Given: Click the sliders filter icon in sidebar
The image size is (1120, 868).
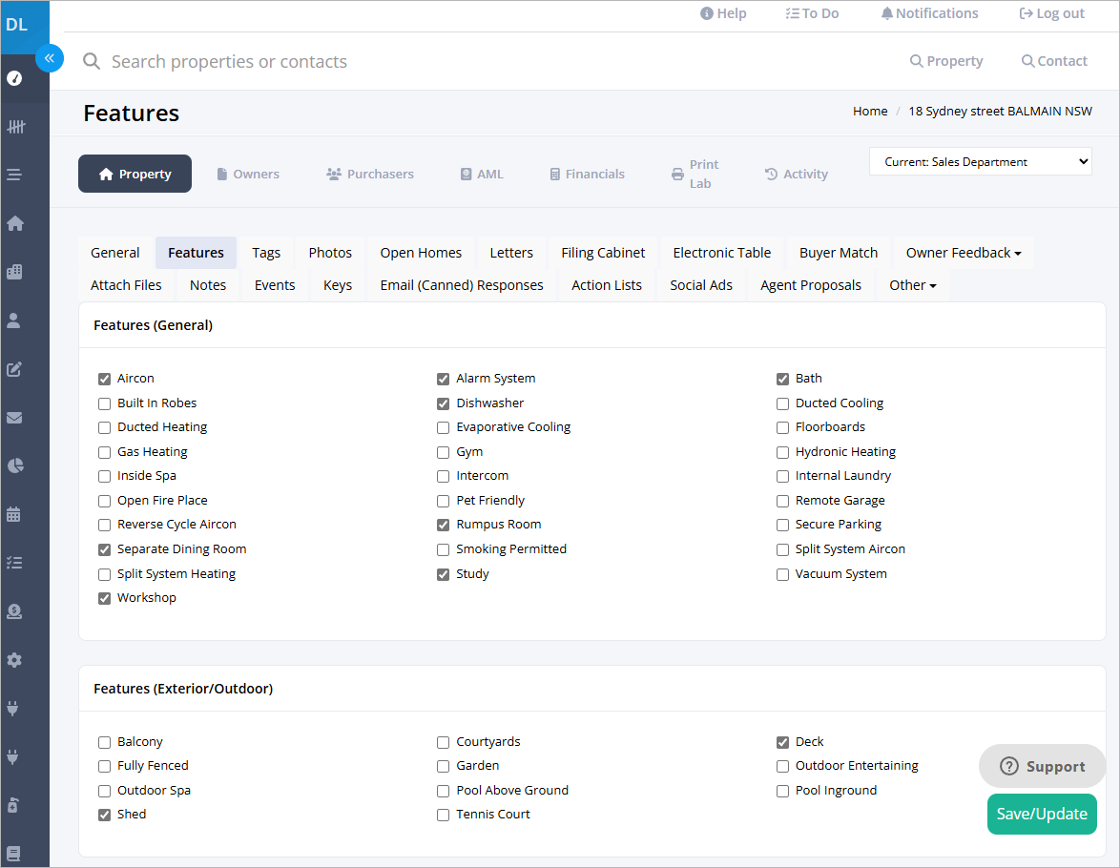Looking at the screenshot, I should pyautogui.click(x=13, y=126).
